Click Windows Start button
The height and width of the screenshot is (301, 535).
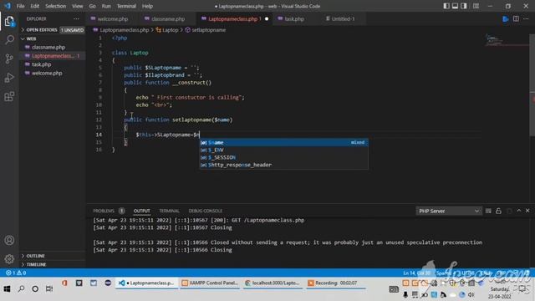tap(7, 288)
